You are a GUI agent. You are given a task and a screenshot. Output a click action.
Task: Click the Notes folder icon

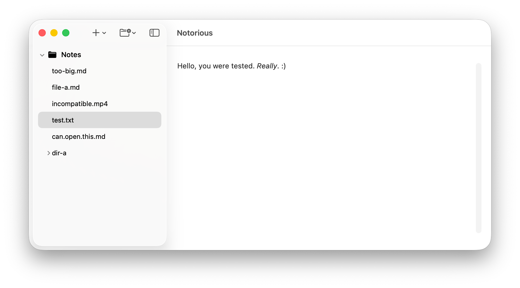[x=52, y=55]
